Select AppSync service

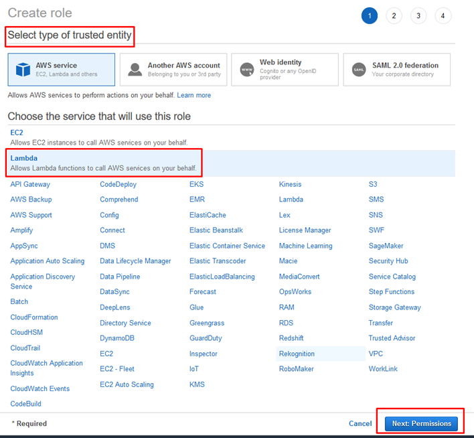coord(24,246)
